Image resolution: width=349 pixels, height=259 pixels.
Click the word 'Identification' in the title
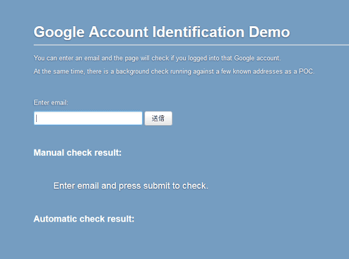click(198, 32)
